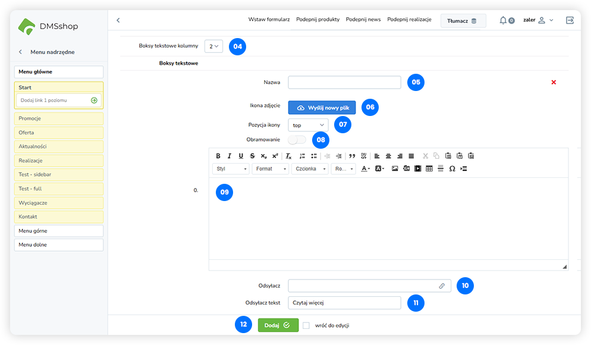Insert a table using the table icon
591x345 pixels.
point(429,169)
